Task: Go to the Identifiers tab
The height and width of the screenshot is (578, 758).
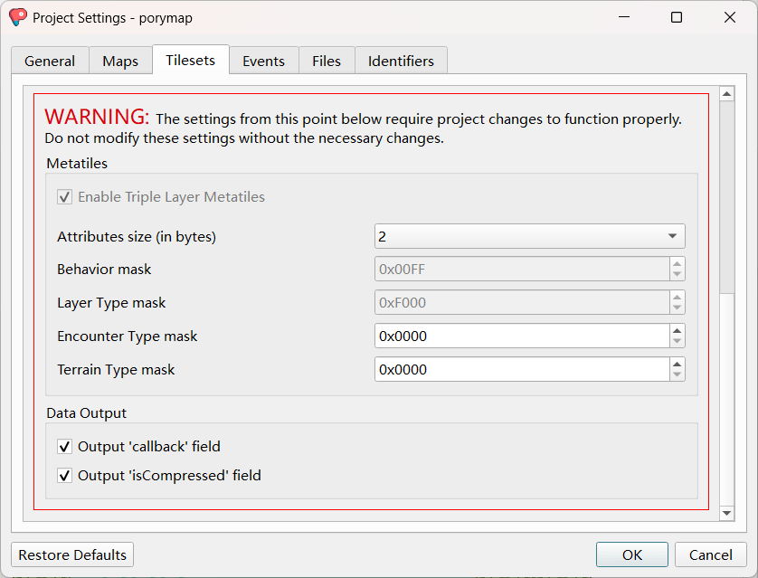Action: tap(401, 61)
